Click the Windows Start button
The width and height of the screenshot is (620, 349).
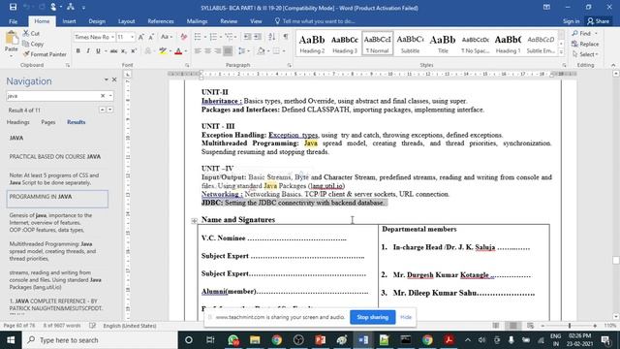tap(11, 340)
